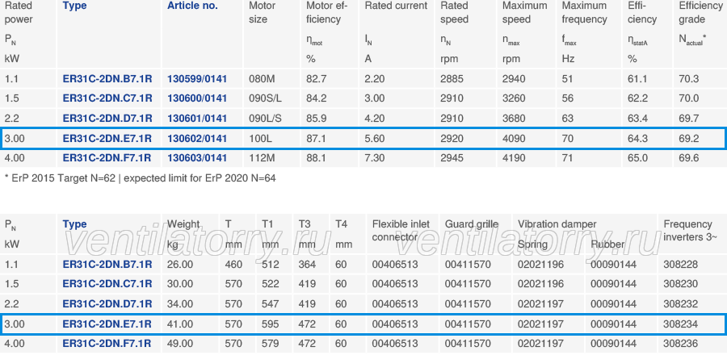Select efficiency grade value '70.3'
The height and width of the screenshot is (355, 727).
[x=688, y=79]
